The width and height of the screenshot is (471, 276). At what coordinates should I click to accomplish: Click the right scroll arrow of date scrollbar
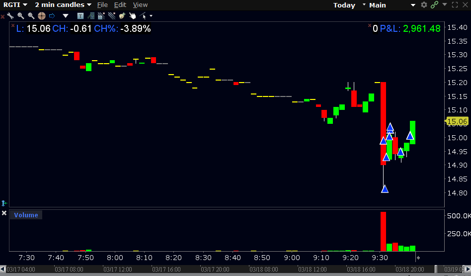(468, 269)
